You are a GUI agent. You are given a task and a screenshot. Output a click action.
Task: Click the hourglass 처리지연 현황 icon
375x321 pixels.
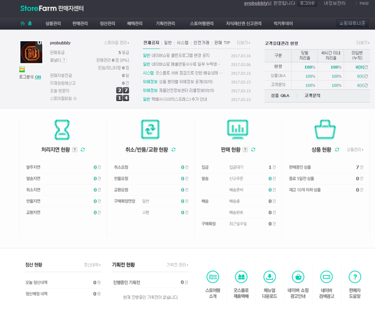pos(62,130)
